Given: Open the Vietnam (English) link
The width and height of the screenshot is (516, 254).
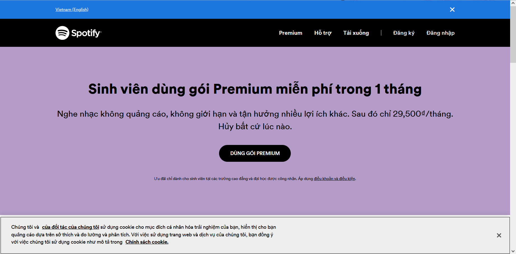Looking at the screenshot, I should click(x=72, y=10).
